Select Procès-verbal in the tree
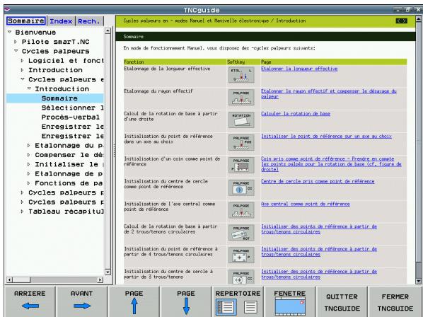Viewport: 423px width, 317px height. click(x=71, y=117)
